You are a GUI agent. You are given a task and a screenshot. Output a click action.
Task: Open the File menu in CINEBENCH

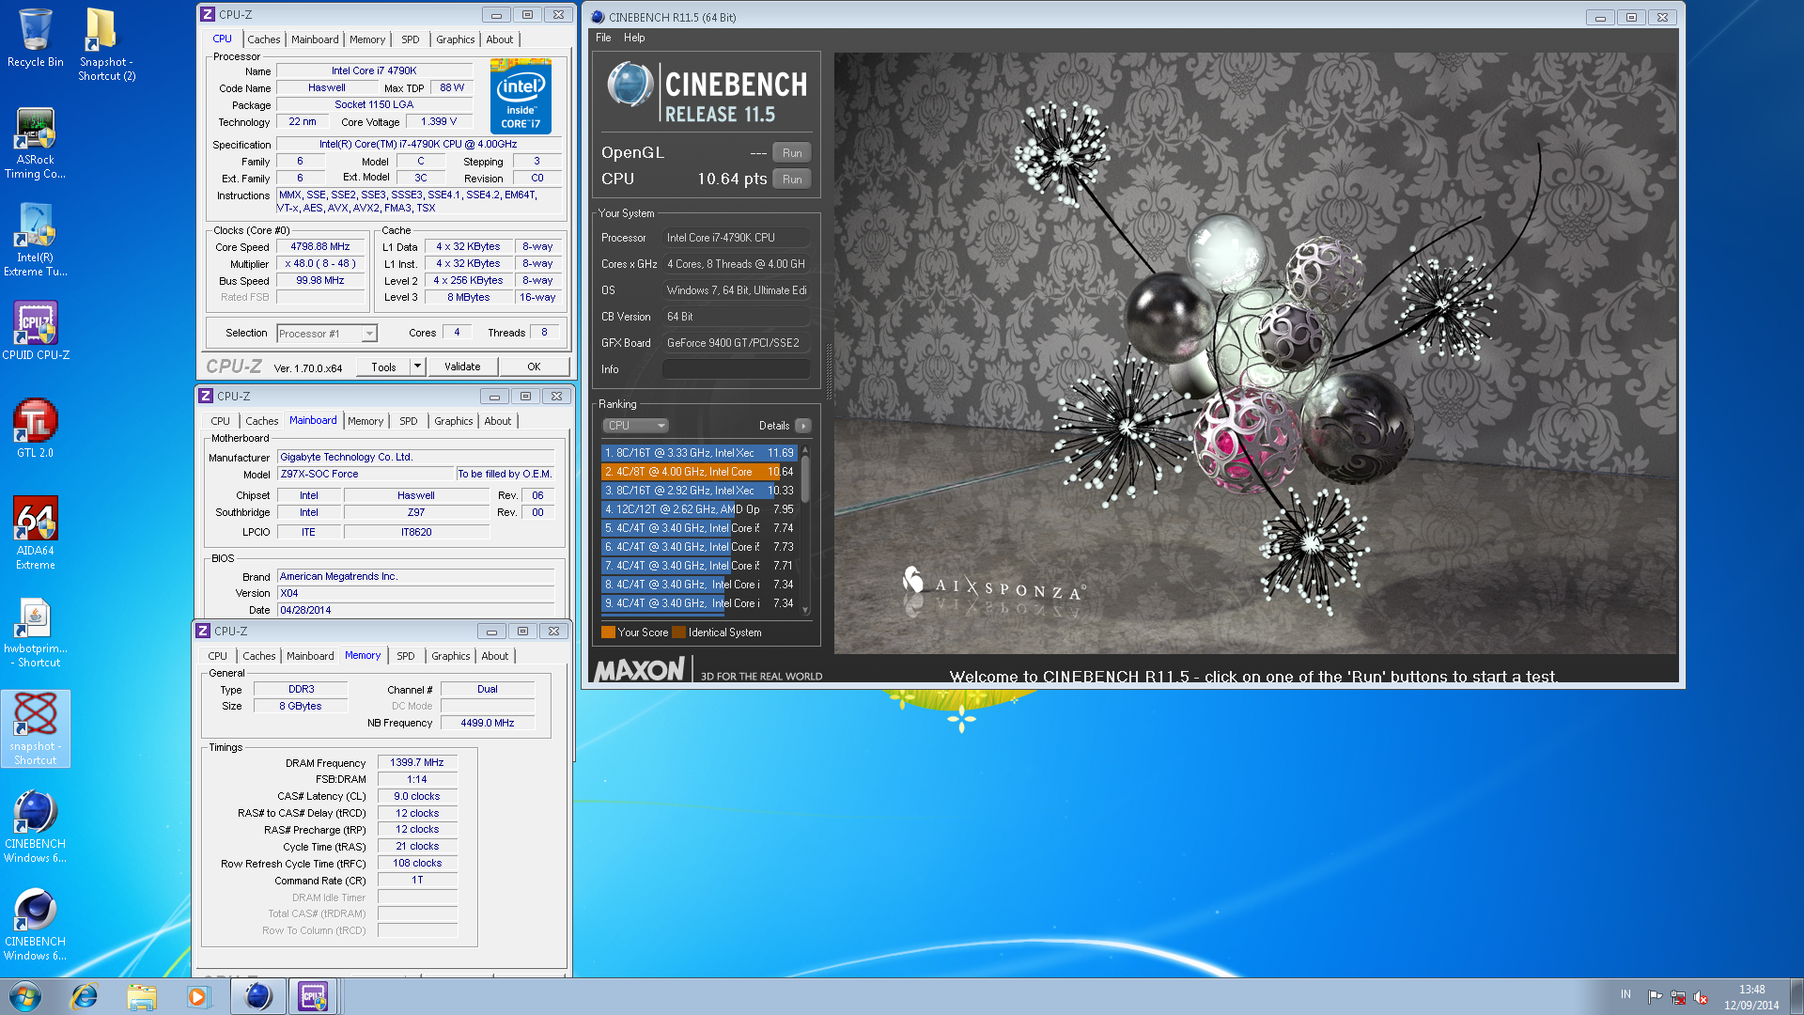pyautogui.click(x=603, y=38)
